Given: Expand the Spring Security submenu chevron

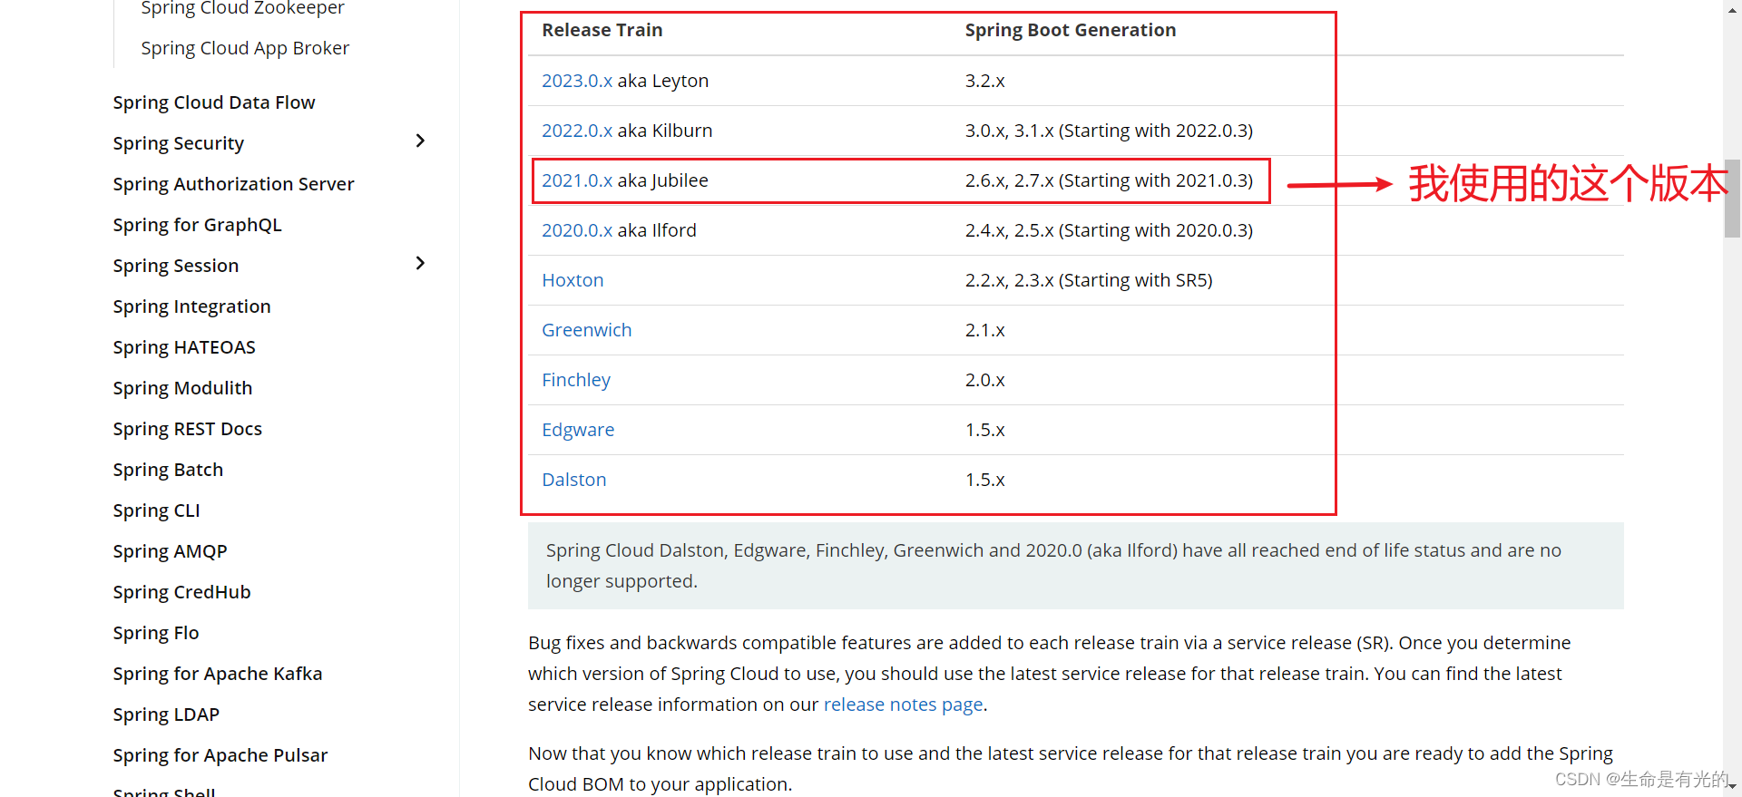Looking at the screenshot, I should click(419, 141).
